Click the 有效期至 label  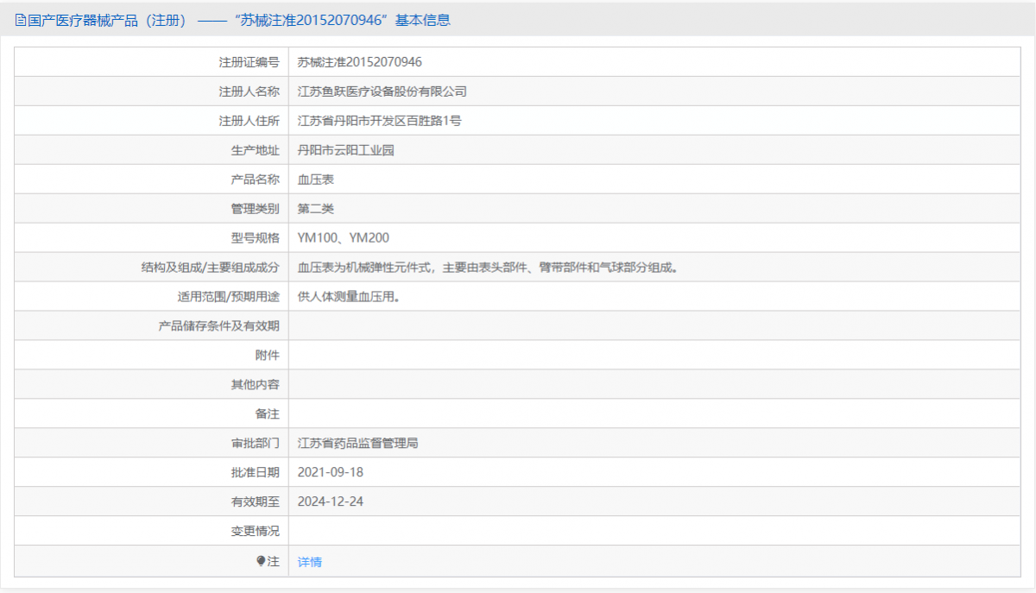256,502
